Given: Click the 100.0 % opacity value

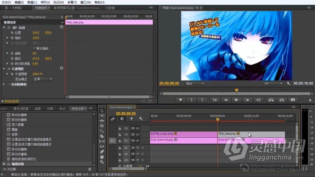Looking at the screenshot, I should click(37, 74).
